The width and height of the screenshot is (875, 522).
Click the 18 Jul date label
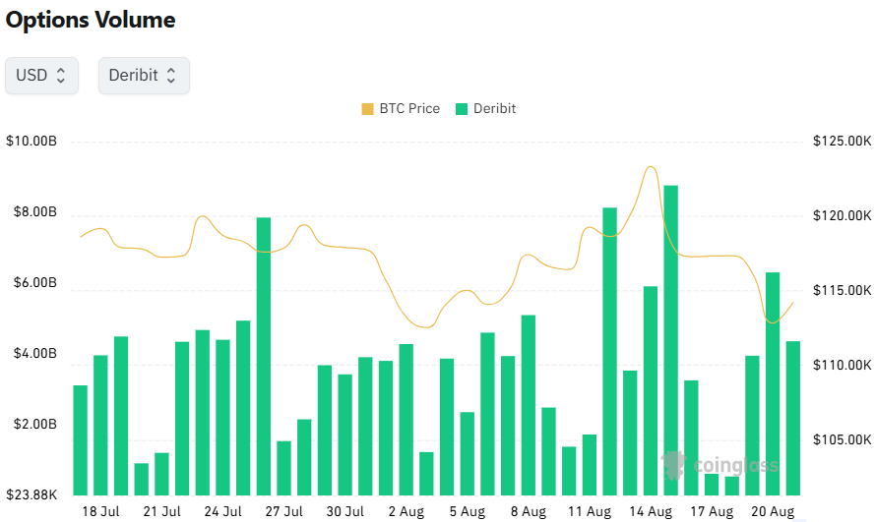point(100,511)
